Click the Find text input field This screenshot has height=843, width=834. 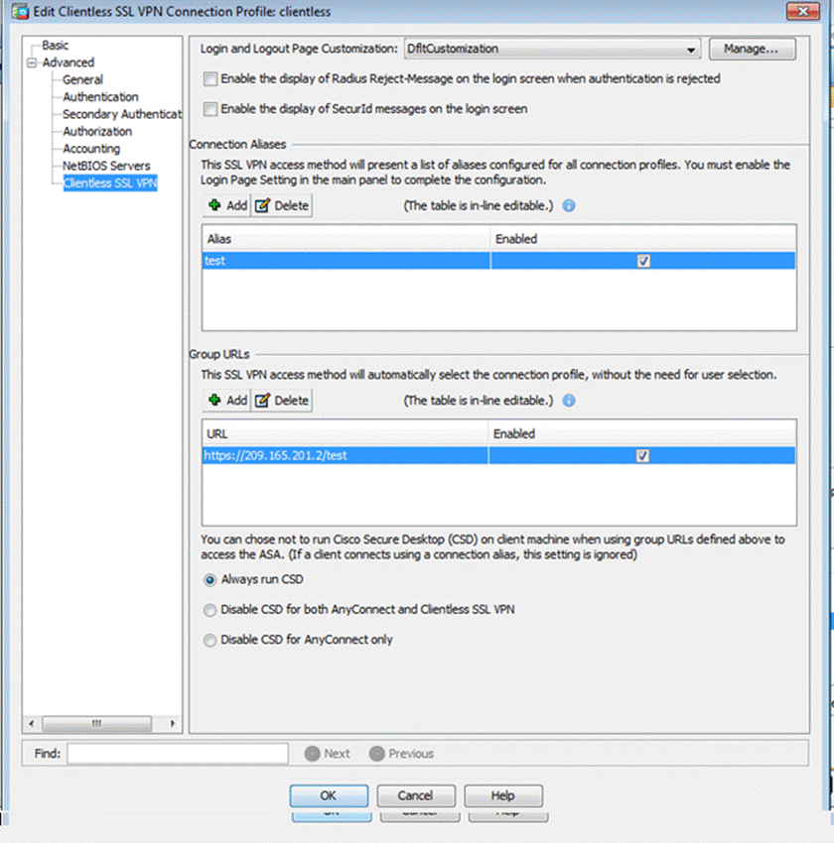click(178, 754)
